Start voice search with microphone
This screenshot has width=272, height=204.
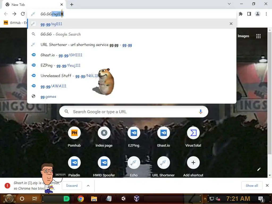(201, 112)
